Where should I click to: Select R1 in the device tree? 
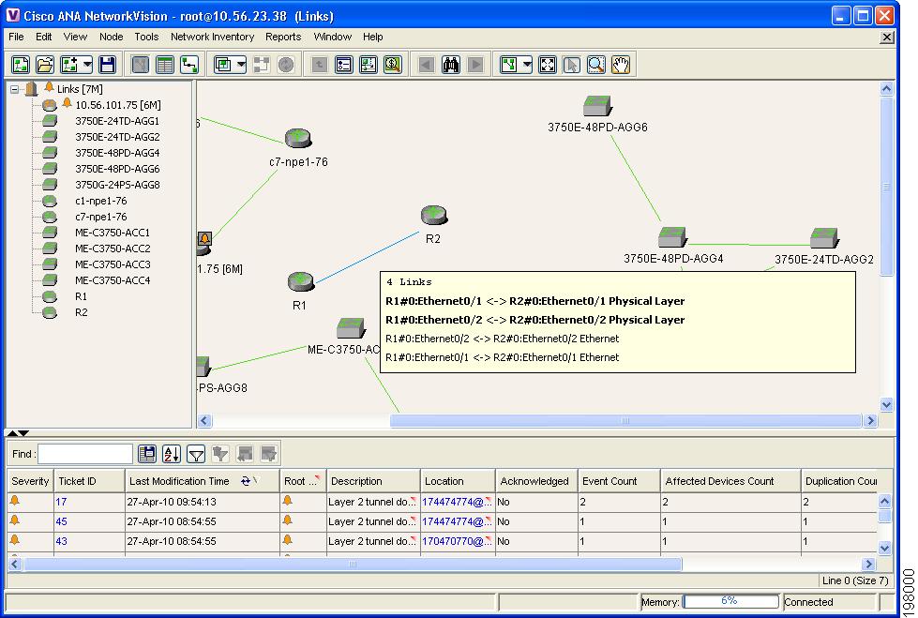[81, 297]
